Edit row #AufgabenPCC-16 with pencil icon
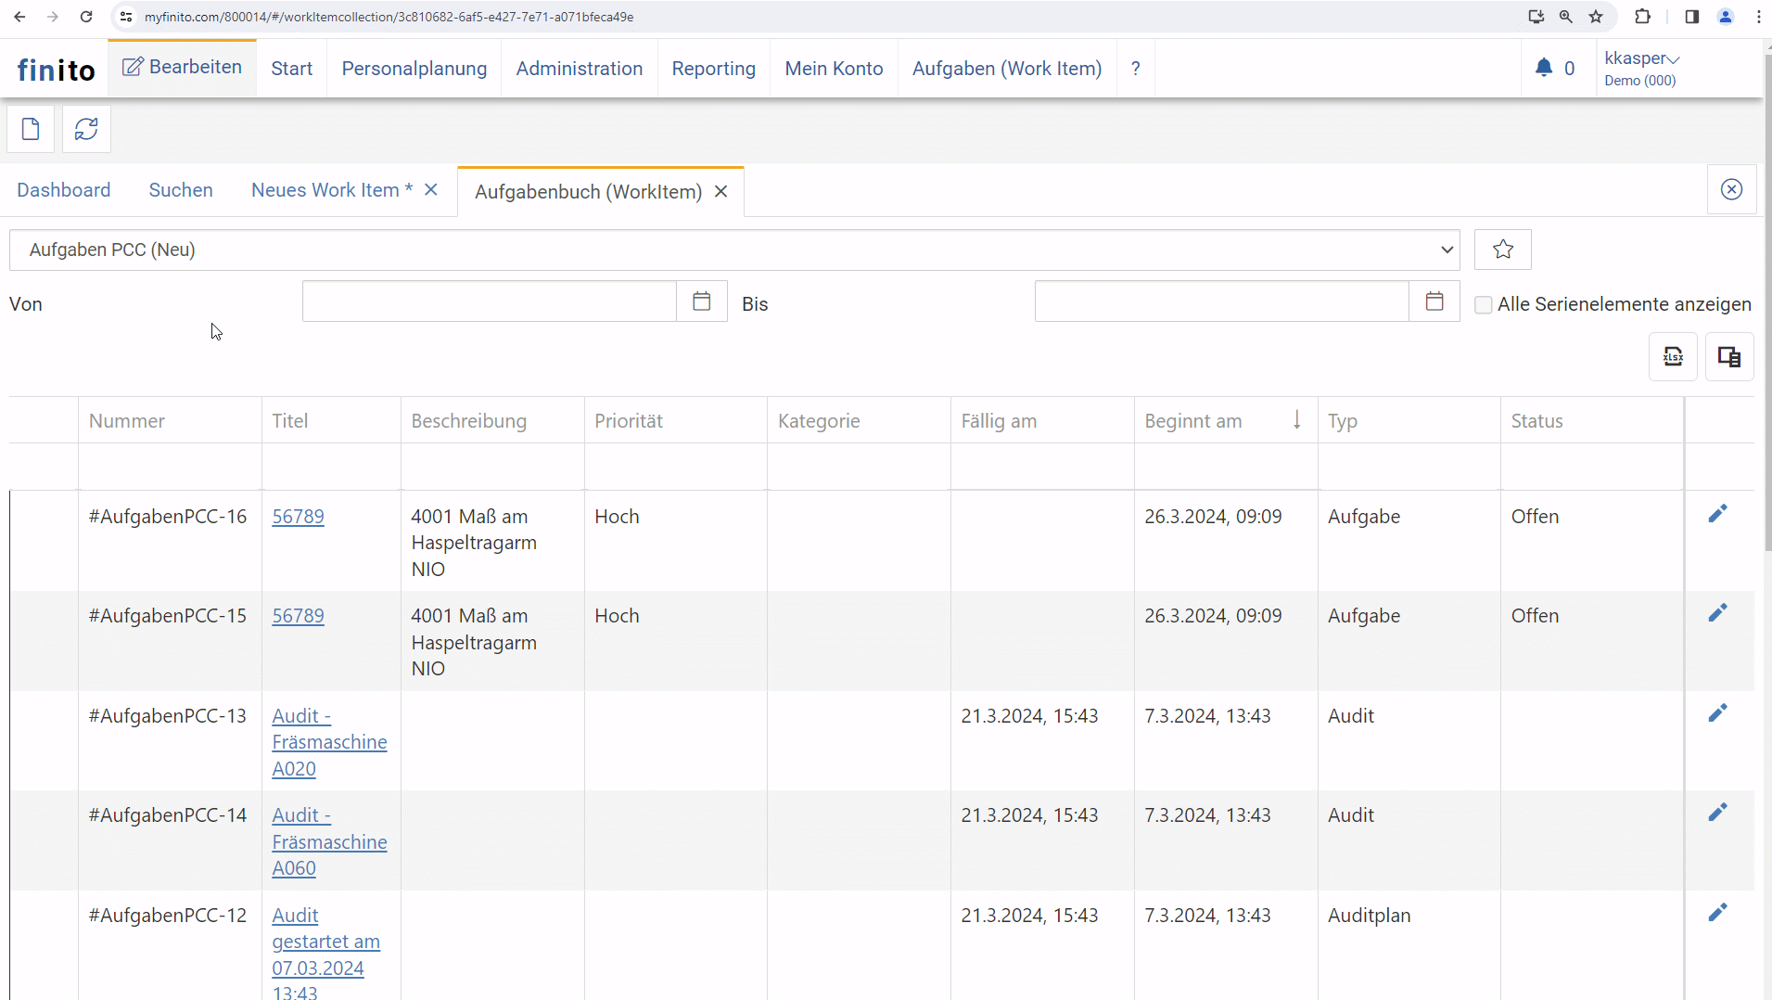Viewport: 1772px width, 1000px height. point(1717,514)
